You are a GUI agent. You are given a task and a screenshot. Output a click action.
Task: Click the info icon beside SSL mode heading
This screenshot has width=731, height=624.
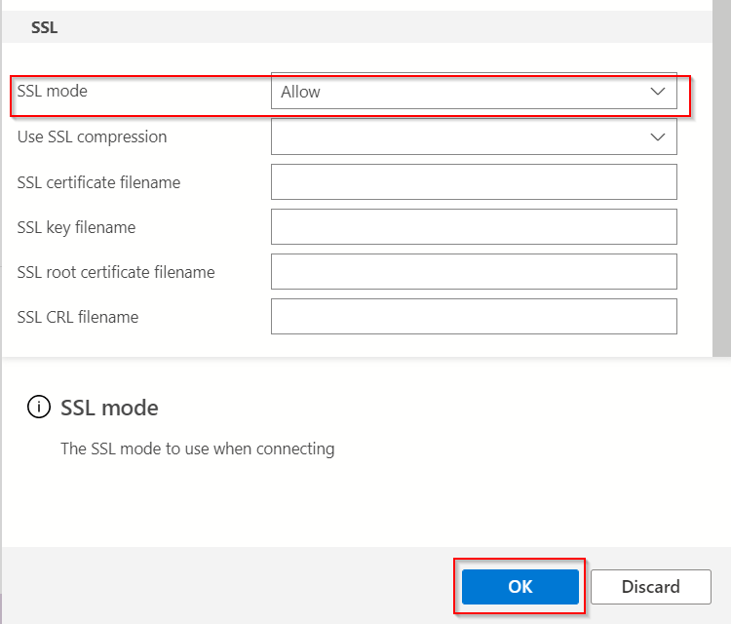[x=38, y=408]
